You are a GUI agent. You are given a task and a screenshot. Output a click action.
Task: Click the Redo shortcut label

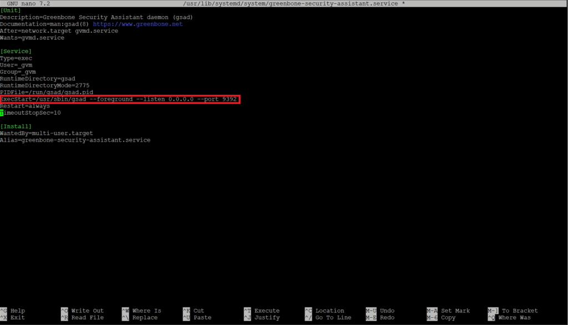coord(387,317)
